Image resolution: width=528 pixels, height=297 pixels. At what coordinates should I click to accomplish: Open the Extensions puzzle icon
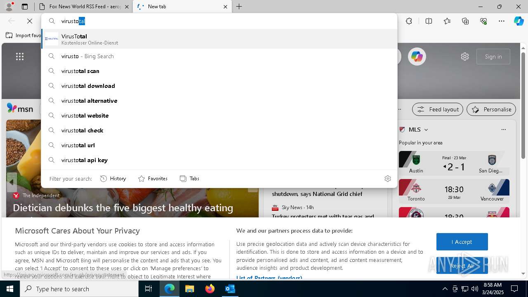[x=409, y=21]
